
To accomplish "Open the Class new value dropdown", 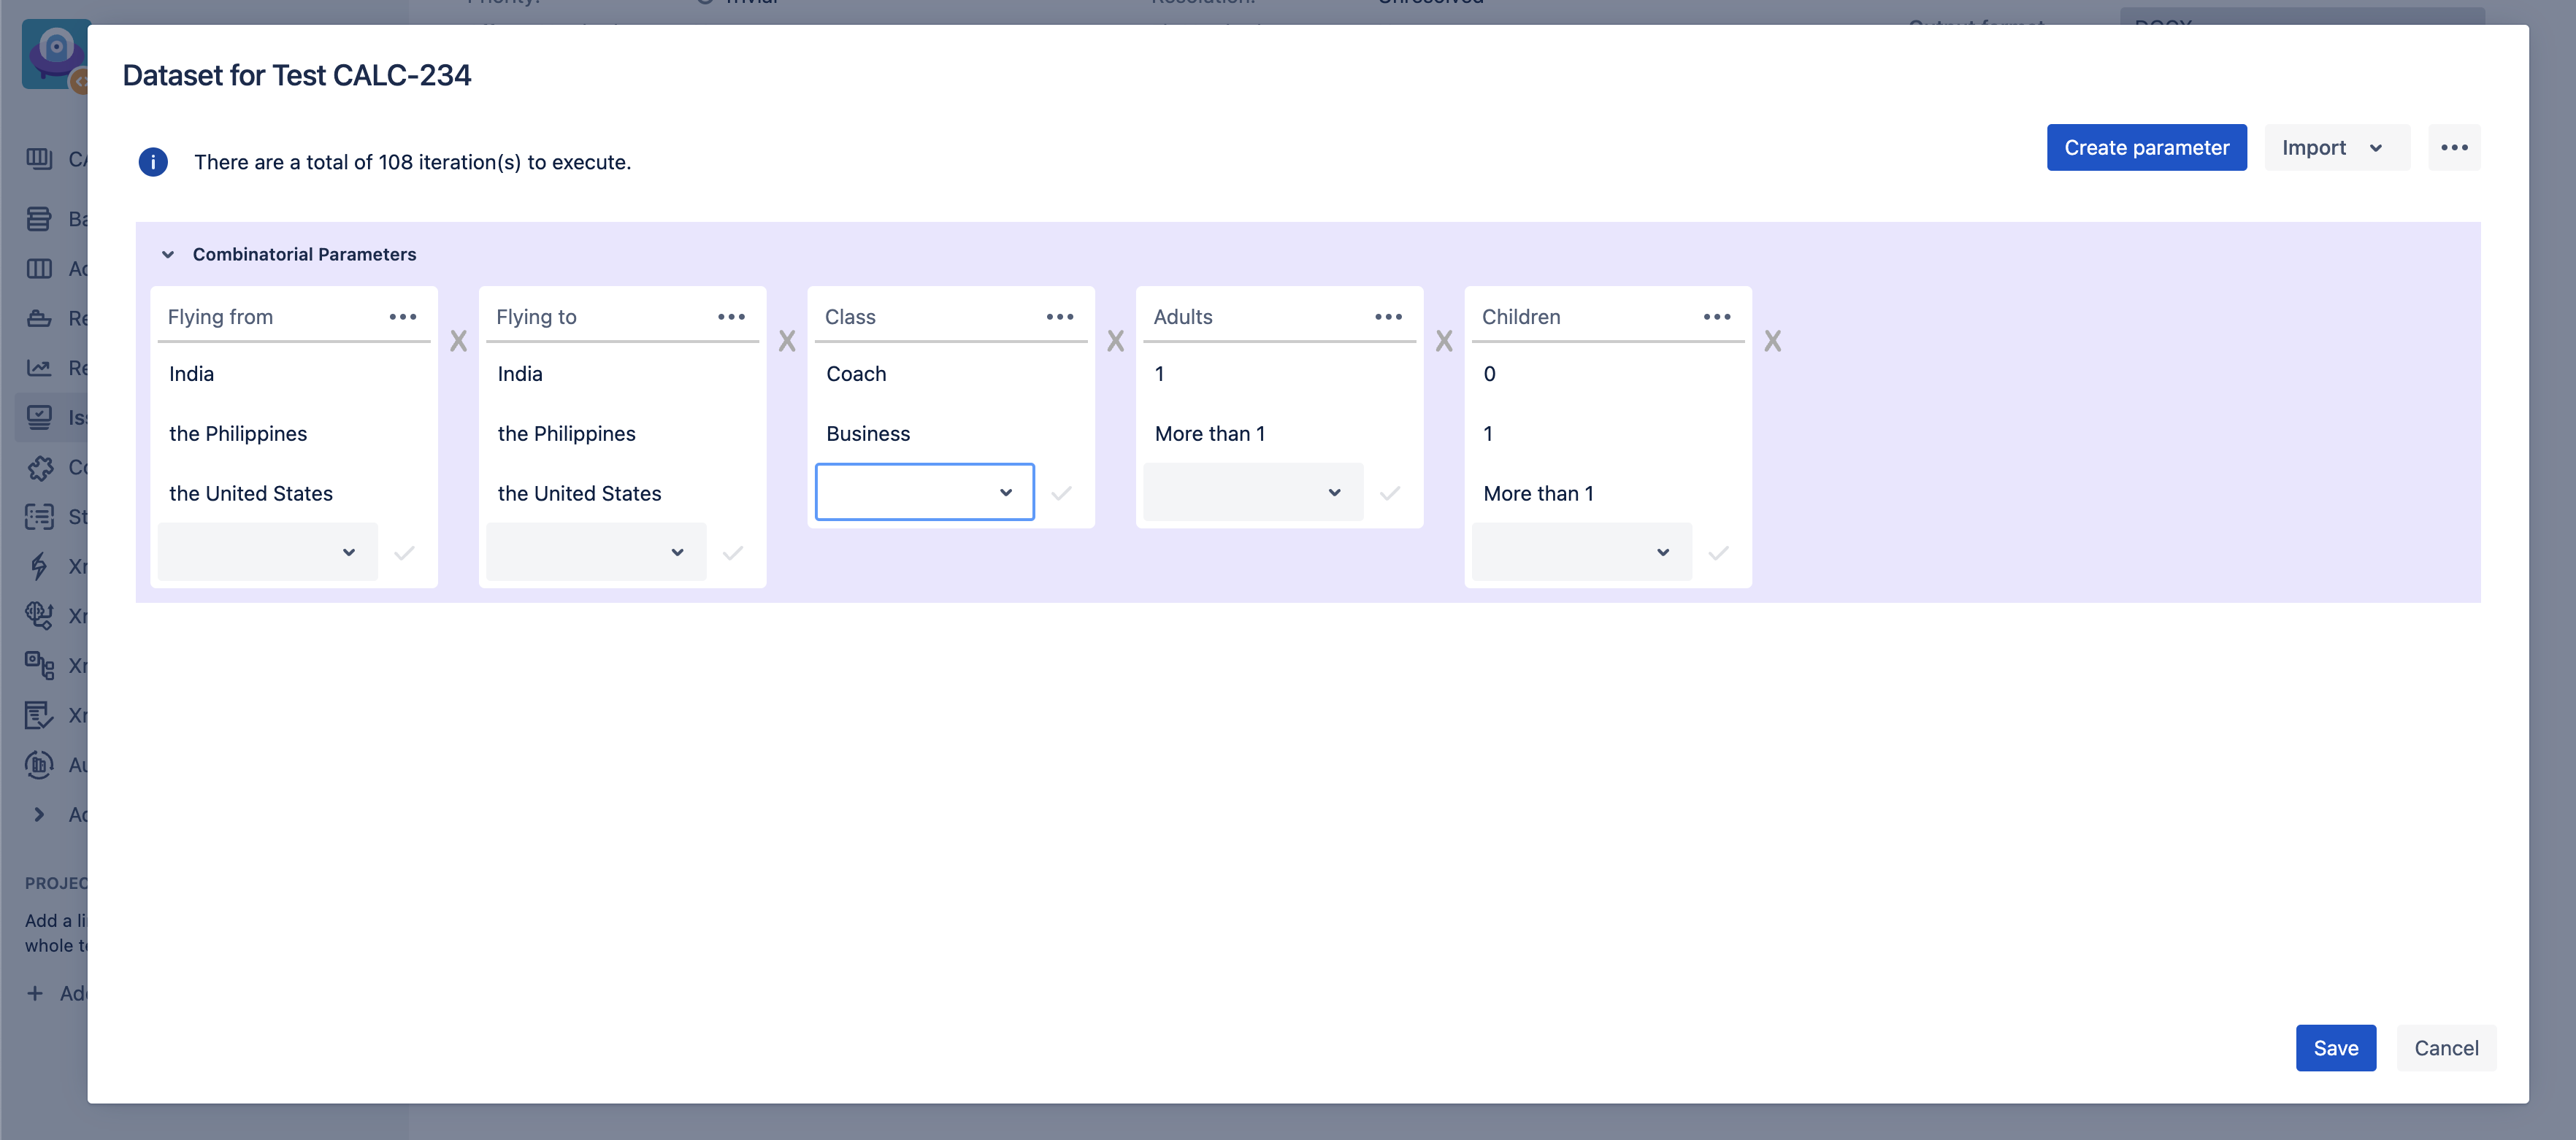I will point(925,492).
